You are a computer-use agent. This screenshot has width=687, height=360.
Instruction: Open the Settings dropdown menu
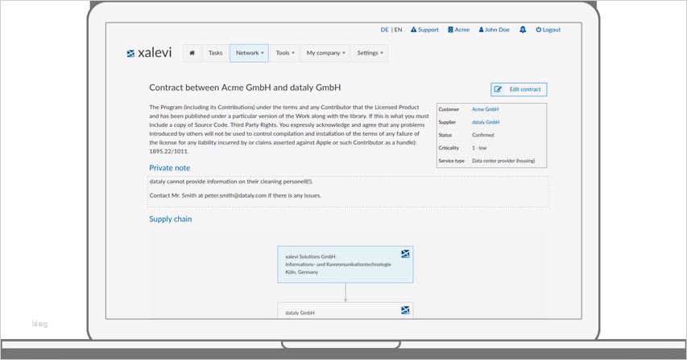[370, 53]
